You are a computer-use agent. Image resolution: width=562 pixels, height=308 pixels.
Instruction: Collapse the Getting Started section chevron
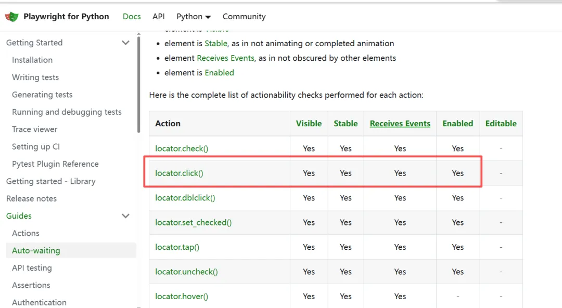coord(125,43)
